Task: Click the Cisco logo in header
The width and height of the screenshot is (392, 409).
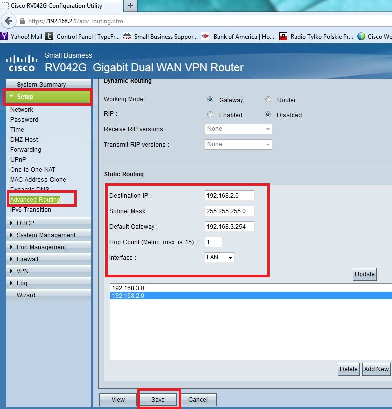Action: click(x=21, y=63)
